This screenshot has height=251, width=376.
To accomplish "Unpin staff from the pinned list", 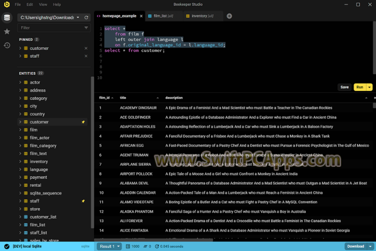I will 86,56.
